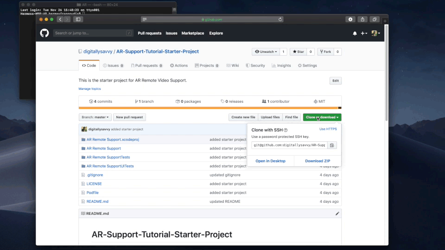Viewport: 445px width, 250px height.
Task: Switch to the repository Issues tab
Action: coord(113,65)
